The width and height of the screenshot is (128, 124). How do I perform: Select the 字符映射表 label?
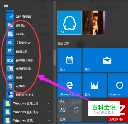[23, 43]
